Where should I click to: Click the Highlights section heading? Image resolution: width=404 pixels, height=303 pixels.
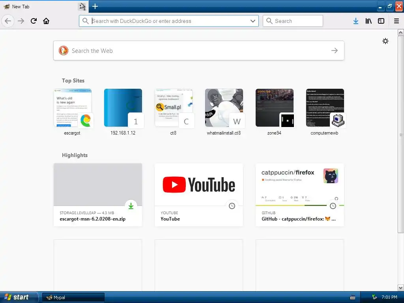[x=75, y=155]
